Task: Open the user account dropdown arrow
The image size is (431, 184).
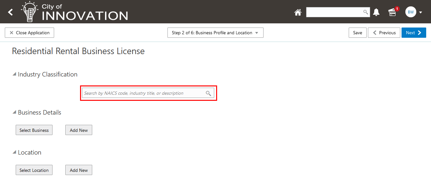Action: pyautogui.click(x=421, y=12)
